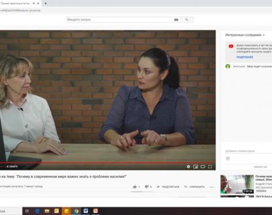This screenshot has height=215, width=272.
Task: Open a new browser tab
Action: point(45,3)
